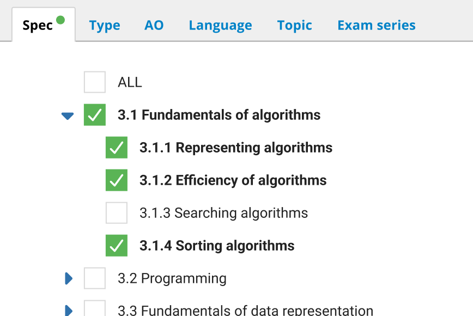Viewport: 473px width, 316px height.
Task: Open the Exam series tab
Action: point(376,26)
